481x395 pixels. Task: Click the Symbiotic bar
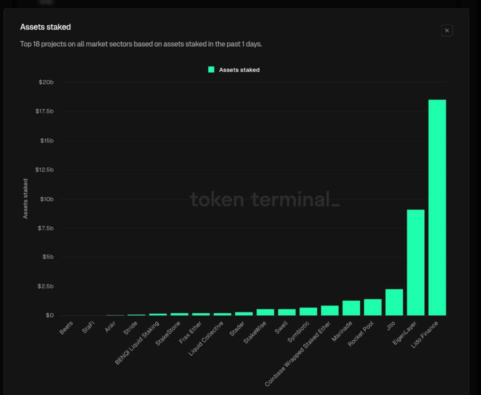308,311
